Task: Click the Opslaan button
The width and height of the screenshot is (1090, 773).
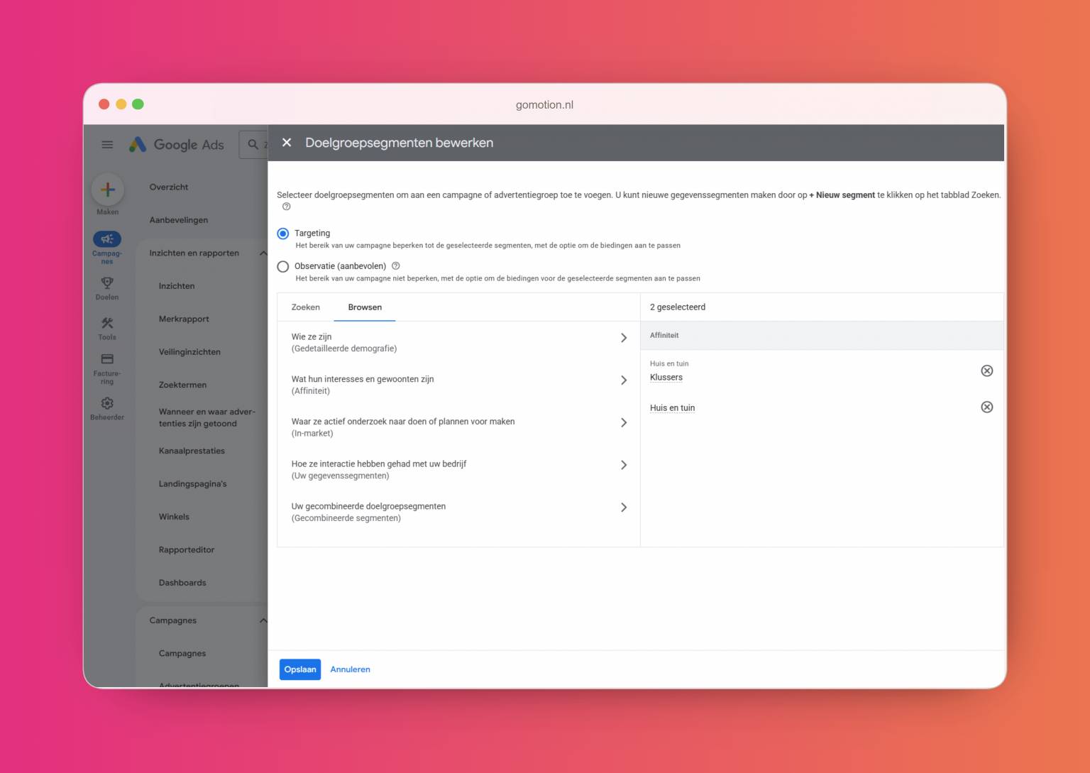Action: click(x=299, y=669)
